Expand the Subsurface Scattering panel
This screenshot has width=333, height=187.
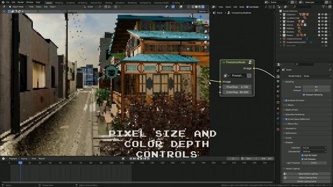coord(293,114)
